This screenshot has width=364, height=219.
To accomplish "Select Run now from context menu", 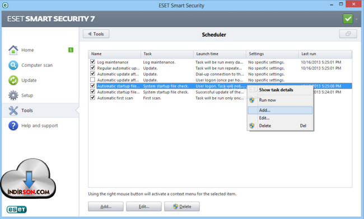I will click(280, 100).
